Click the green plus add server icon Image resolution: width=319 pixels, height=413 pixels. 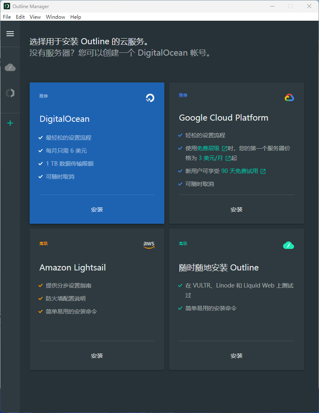click(10, 123)
